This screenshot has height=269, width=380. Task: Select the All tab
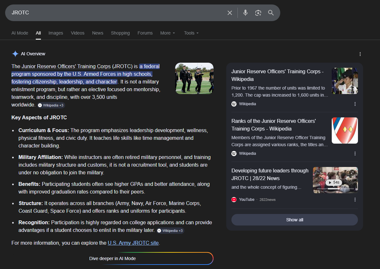point(38,33)
